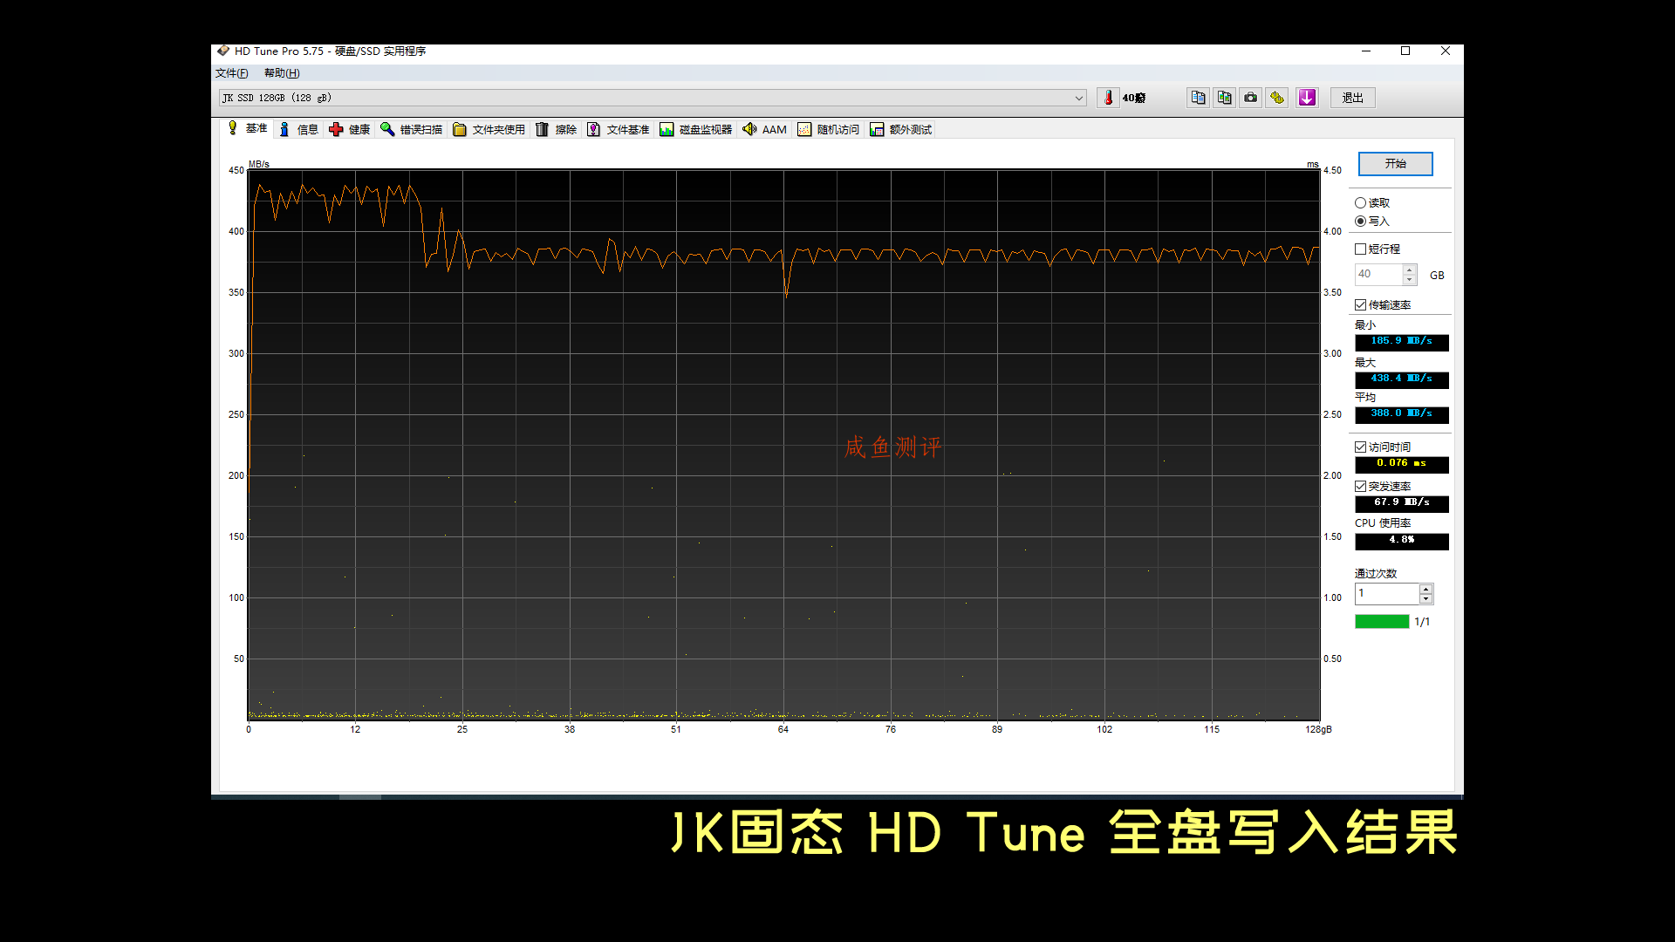Open the 健康 health tab
This screenshot has width=1675, height=942.
click(x=350, y=130)
